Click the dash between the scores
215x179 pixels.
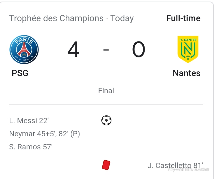[106, 50]
